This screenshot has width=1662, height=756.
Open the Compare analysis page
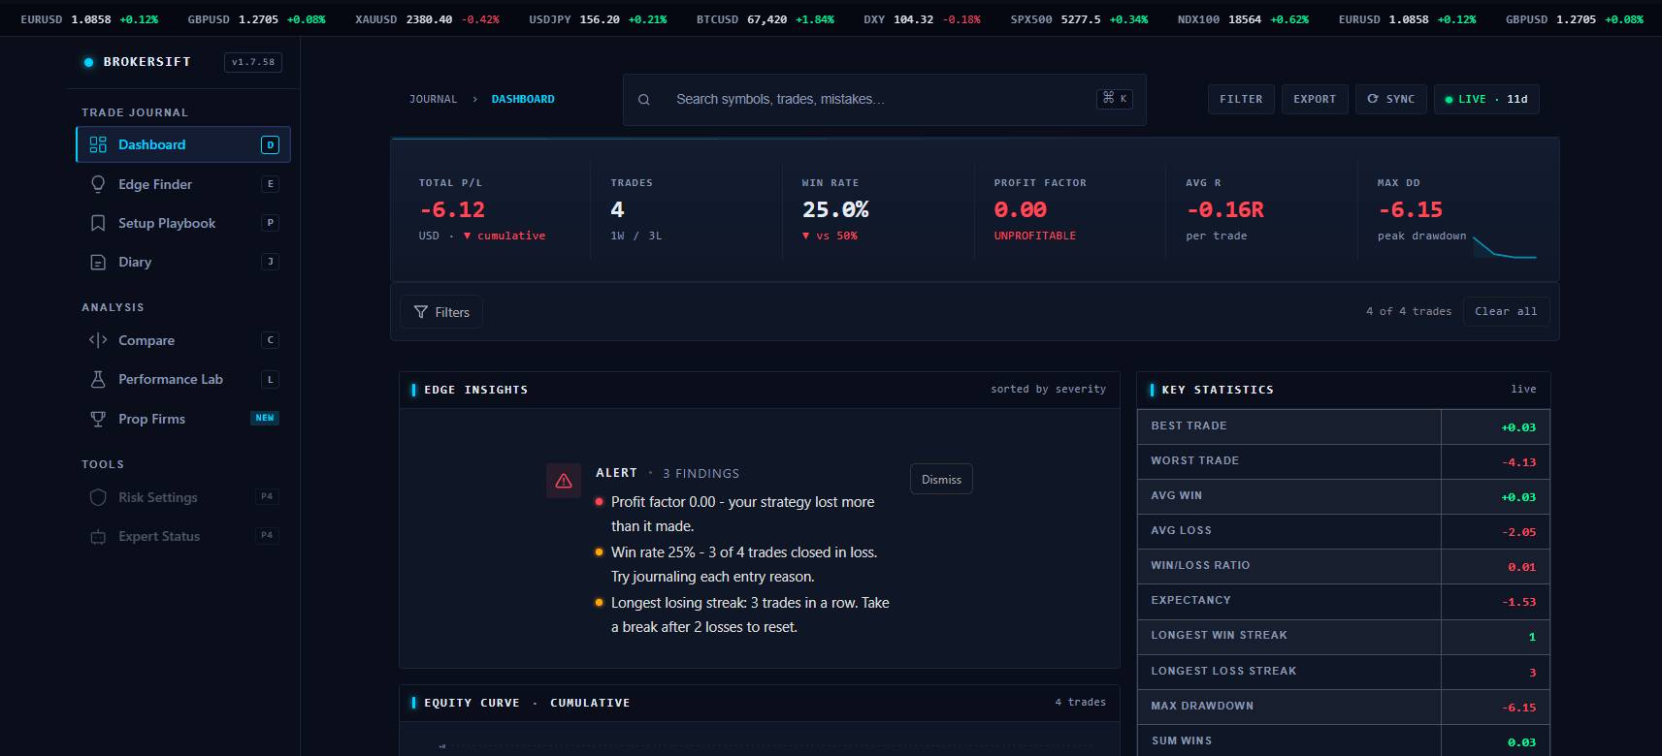[x=183, y=340]
